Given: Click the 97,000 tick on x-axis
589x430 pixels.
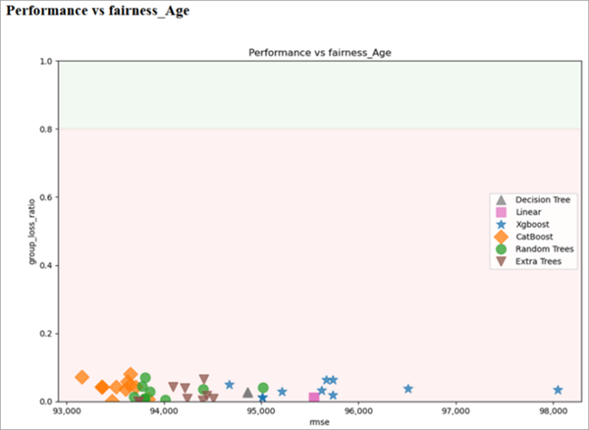Looking at the screenshot, I should [455, 412].
